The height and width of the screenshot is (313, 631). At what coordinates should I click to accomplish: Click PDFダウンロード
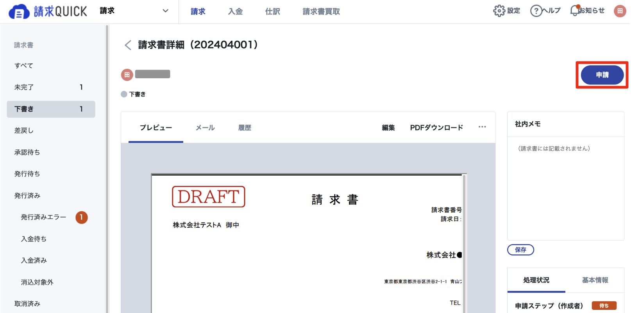coord(436,128)
